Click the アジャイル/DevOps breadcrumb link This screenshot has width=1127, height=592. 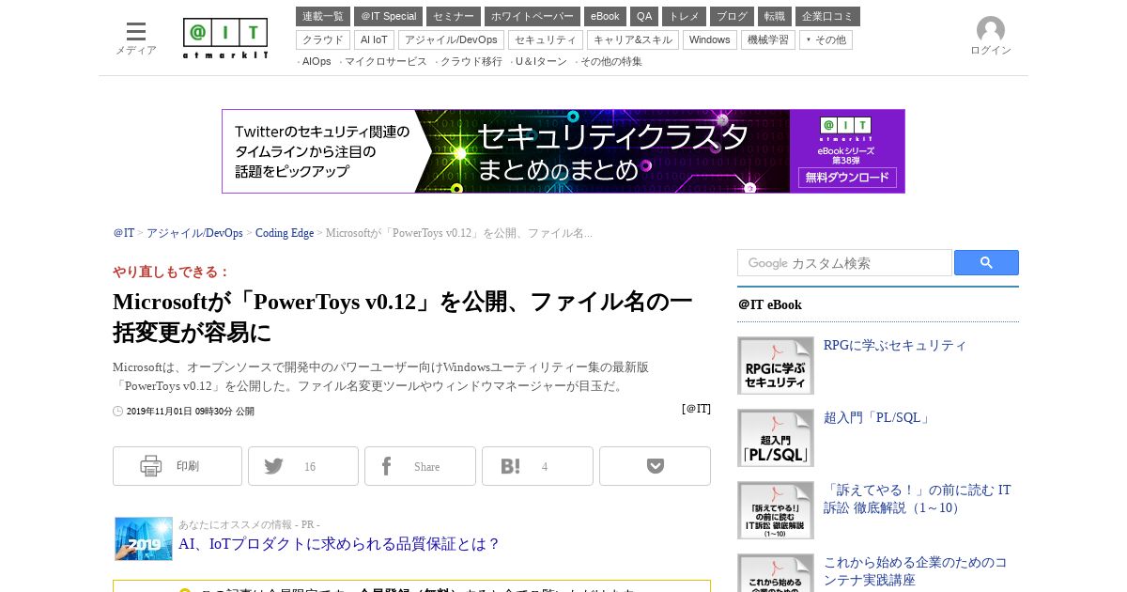(194, 233)
